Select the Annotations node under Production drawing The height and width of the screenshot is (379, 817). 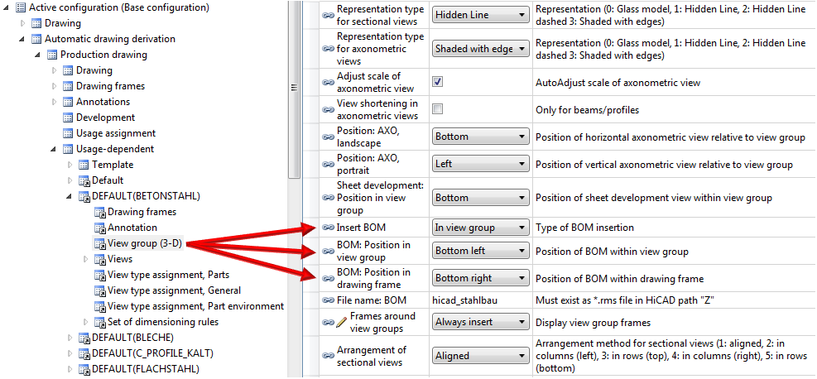pyautogui.click(x=103, y=102)
